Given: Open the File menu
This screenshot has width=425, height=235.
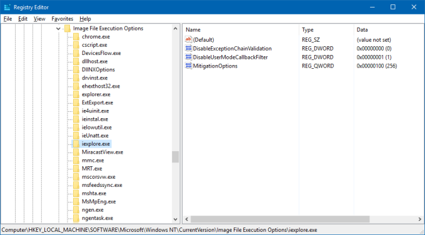Looking at the screenshot, I should pyautogui.click(x=7, y=19).
